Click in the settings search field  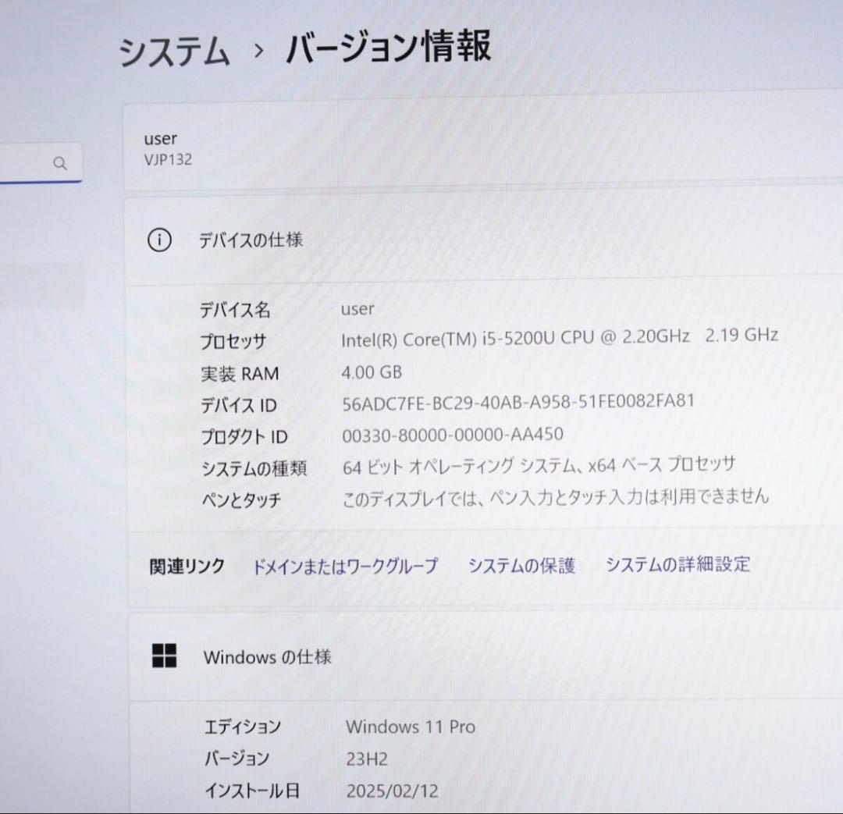point(41,163)
